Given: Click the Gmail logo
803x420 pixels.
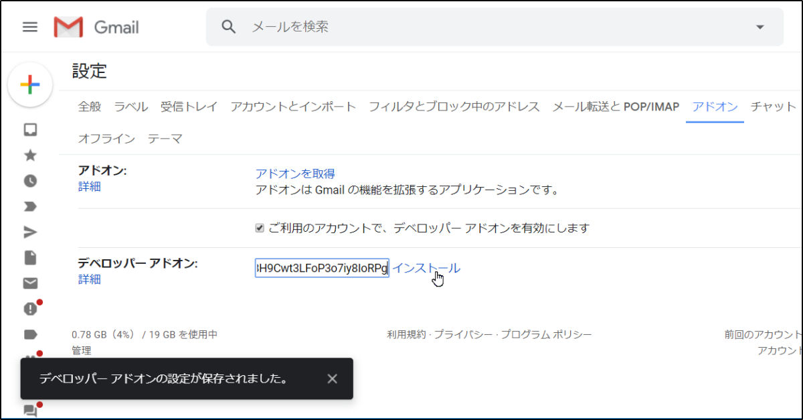Looking at the screenshot, I should click(96, 27).
